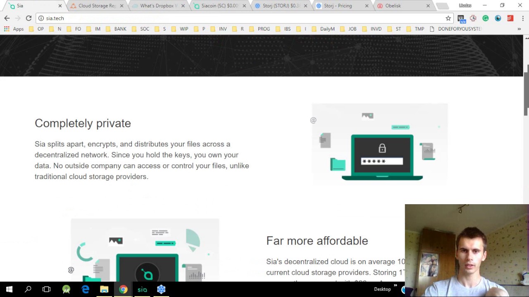Open the PROG bookmarks folder
This screenshot has height=297, width=529.
click(x=260, y=29)
